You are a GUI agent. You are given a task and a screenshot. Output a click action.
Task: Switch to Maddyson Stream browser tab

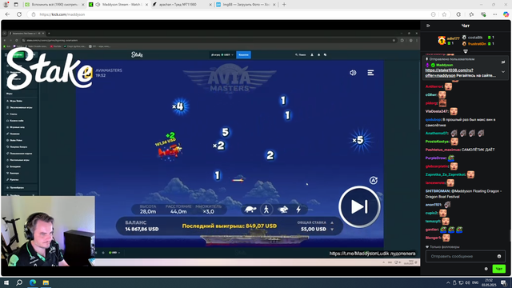click(x=119, y=5)
